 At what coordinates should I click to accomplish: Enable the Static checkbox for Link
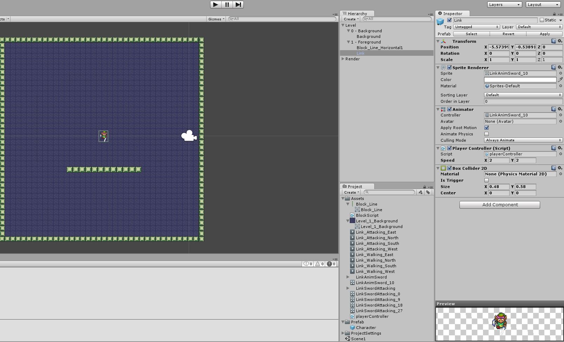point(542,20)
